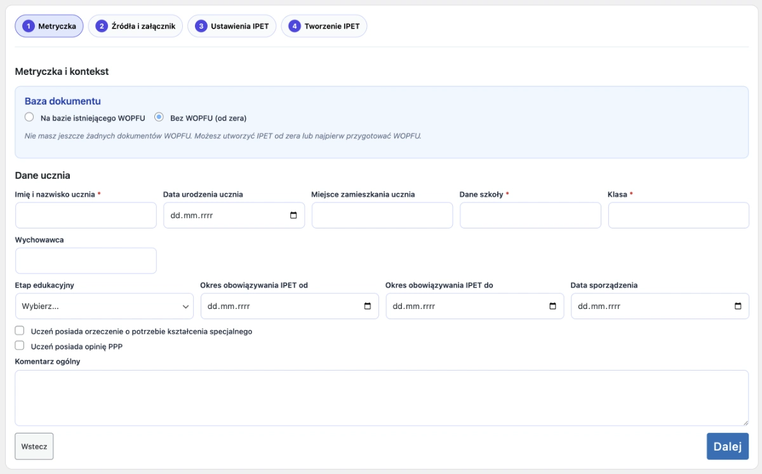
Task: Open Ustawienia IPET step
Action: pos(232,27)
